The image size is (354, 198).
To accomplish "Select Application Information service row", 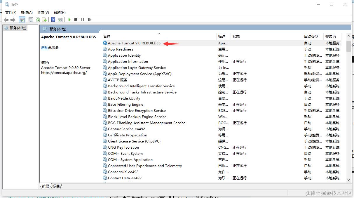I will tap(221, 61).
